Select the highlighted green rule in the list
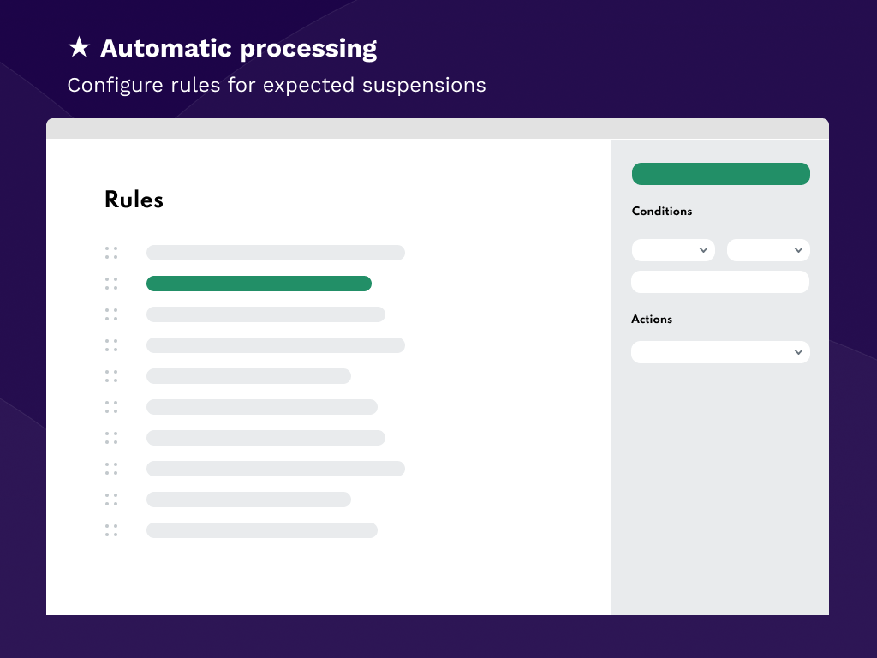 (x=259, y=284)
